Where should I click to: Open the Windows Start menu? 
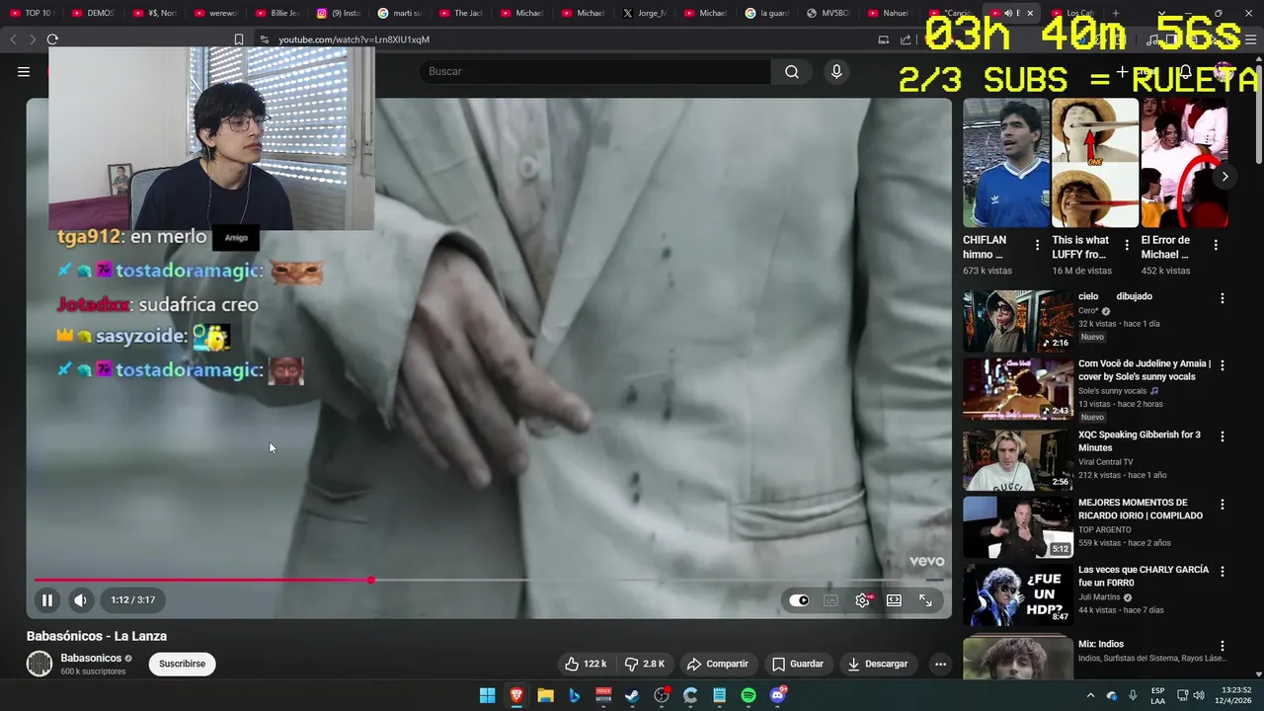pos(487,695)
